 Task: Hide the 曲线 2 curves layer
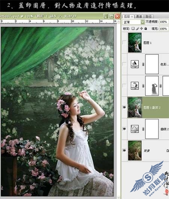tap(124, 129)
